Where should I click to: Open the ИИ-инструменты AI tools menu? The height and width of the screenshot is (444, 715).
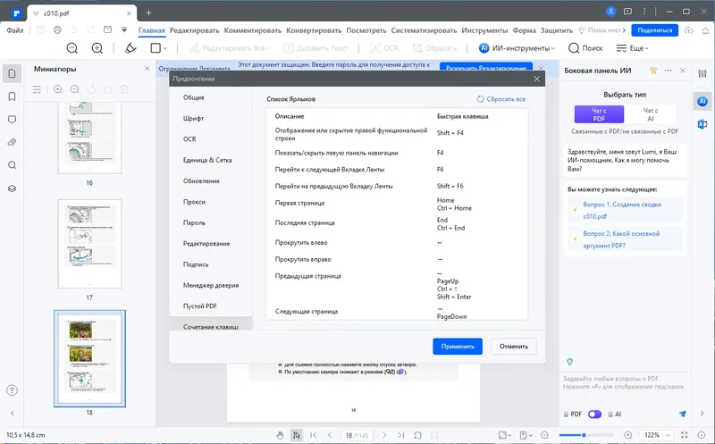(x=517, y=48)
